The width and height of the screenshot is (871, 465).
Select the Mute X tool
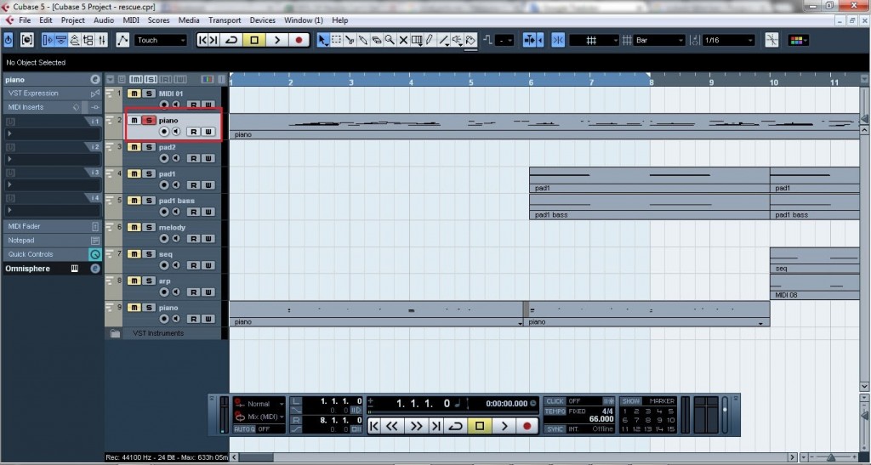point(403,40)
